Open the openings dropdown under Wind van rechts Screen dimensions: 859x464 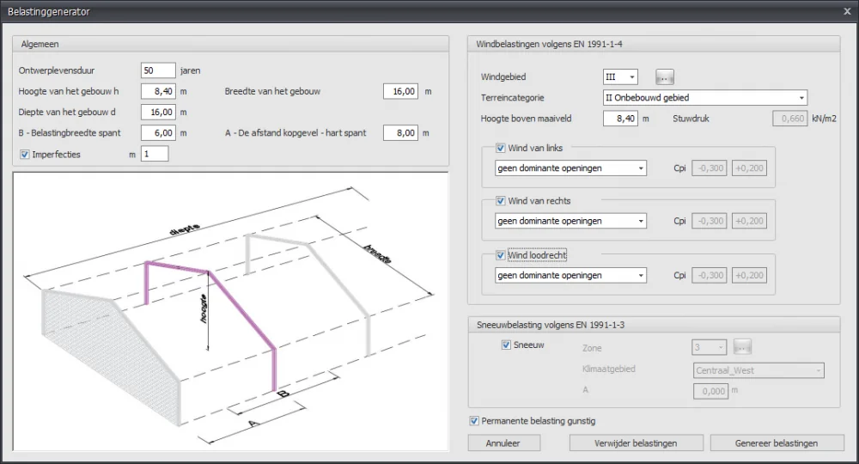tap(571, 221)
